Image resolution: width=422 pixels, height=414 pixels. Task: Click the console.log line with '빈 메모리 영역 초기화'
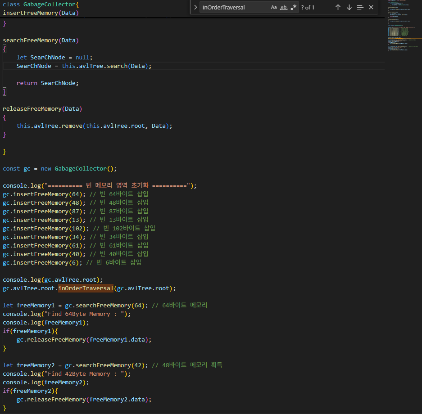coord(100,186)
